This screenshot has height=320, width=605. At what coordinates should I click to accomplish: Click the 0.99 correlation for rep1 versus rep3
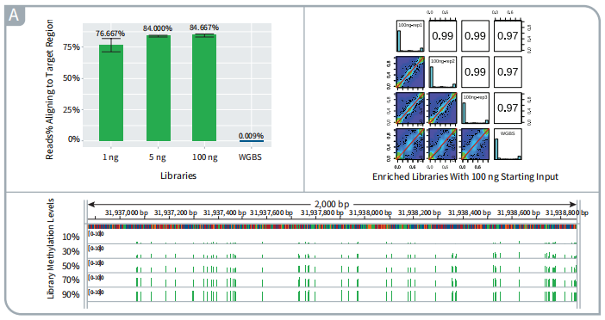click(476, 36)
